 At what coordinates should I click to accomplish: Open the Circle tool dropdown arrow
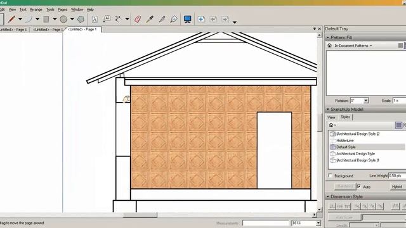[72, 19]
